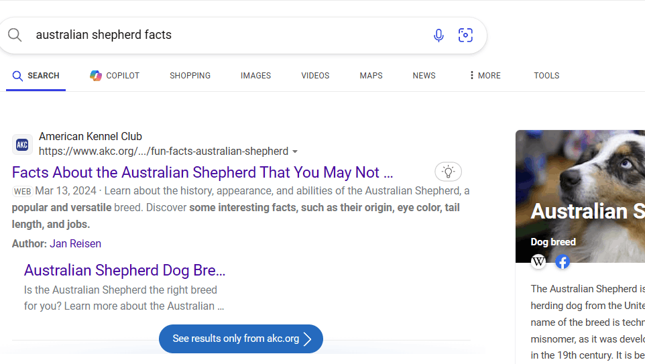
Task: Click the lightbulb insights icon
Action: tap(448, 172)
